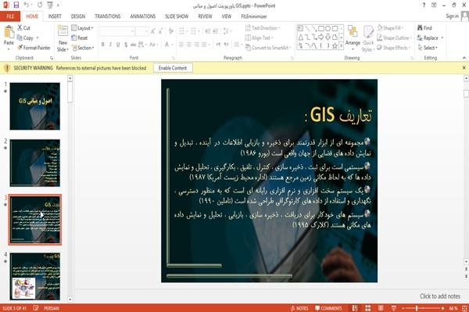Switch to the DESIGN tab

point(78,16)
